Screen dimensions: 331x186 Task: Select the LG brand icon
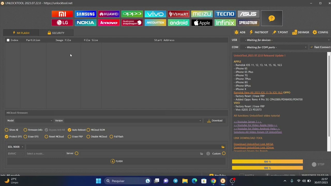tap(62, 23)
